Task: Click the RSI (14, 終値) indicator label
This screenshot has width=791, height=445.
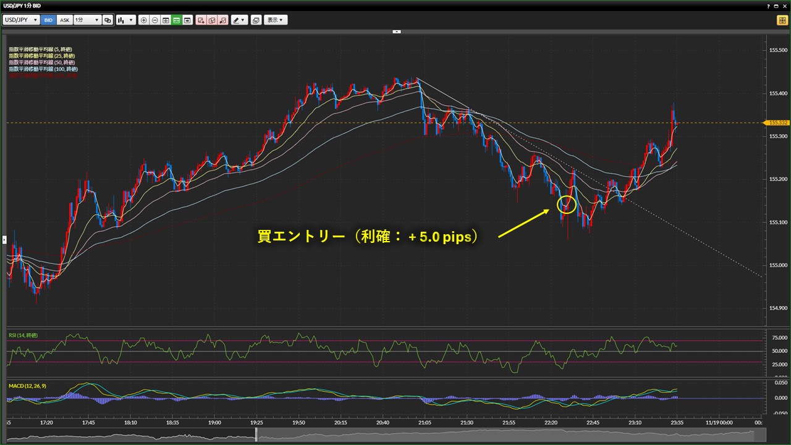Action: (22, 335)
